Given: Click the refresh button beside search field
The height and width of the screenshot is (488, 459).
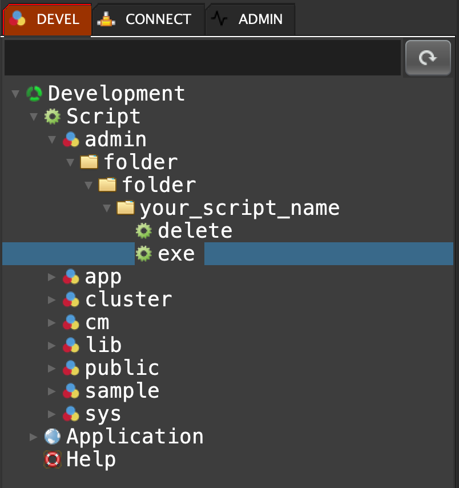Looking at the screenshot, I should click(x=428, y=58).
